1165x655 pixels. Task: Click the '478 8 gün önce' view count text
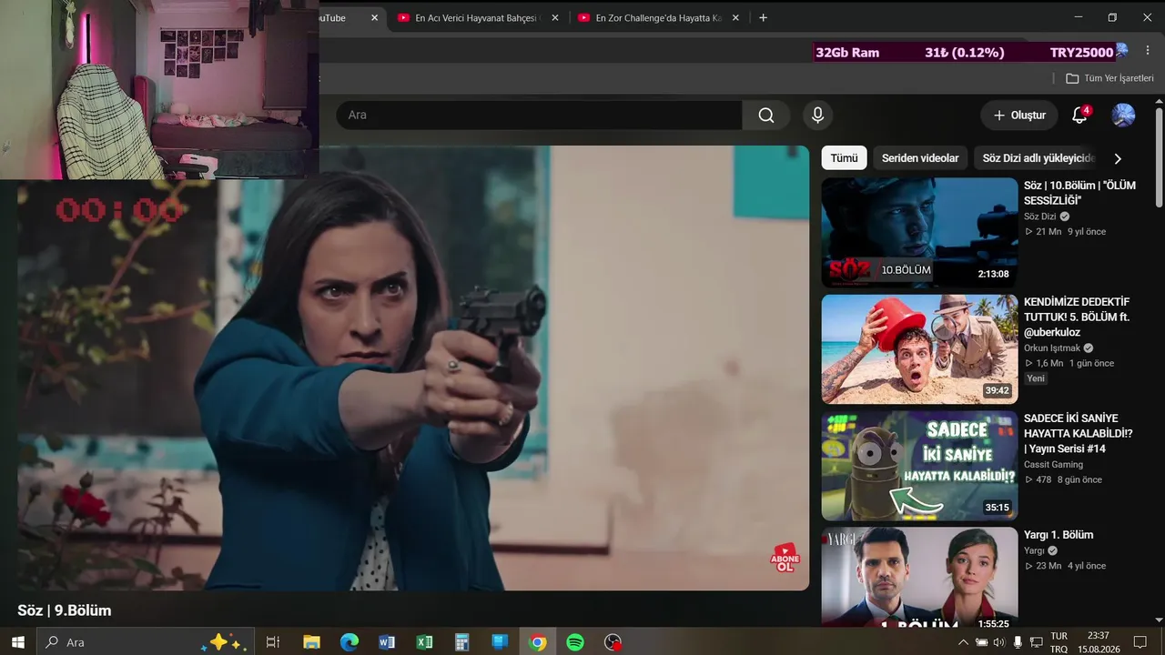click(x=1063, y=479)
